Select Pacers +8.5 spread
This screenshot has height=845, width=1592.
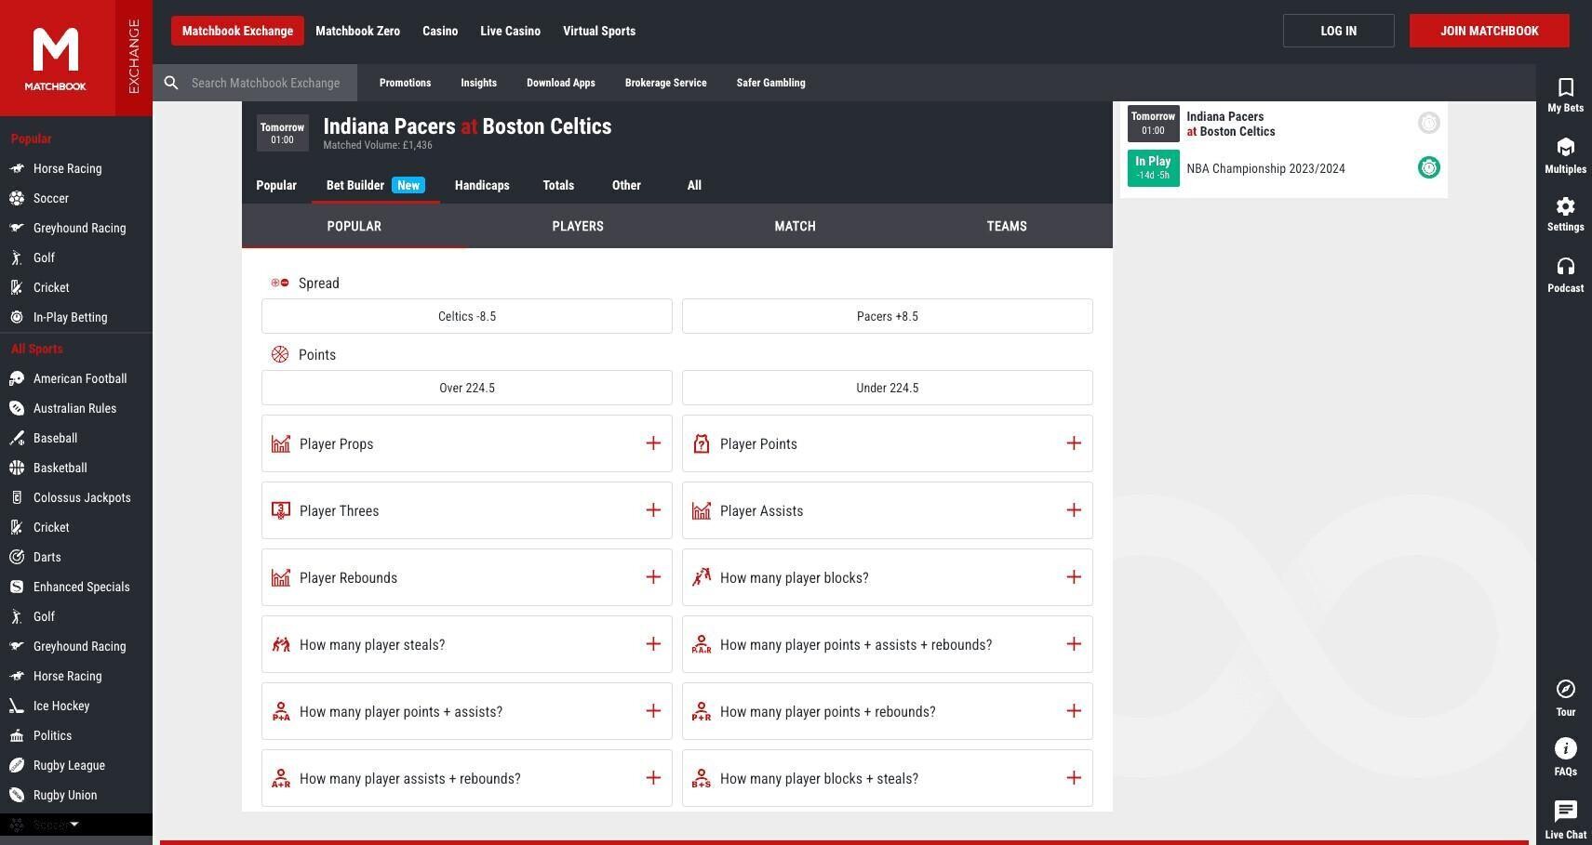pos(888,316)
